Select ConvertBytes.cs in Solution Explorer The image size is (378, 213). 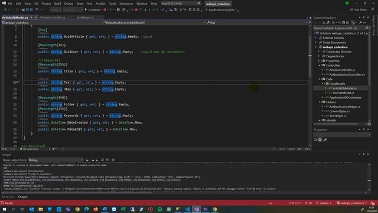tap(340, 111)
